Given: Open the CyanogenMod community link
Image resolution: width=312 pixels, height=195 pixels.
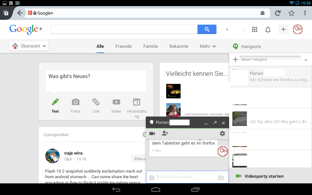Looking at the screenshot, I should click(x=56, y=135).
